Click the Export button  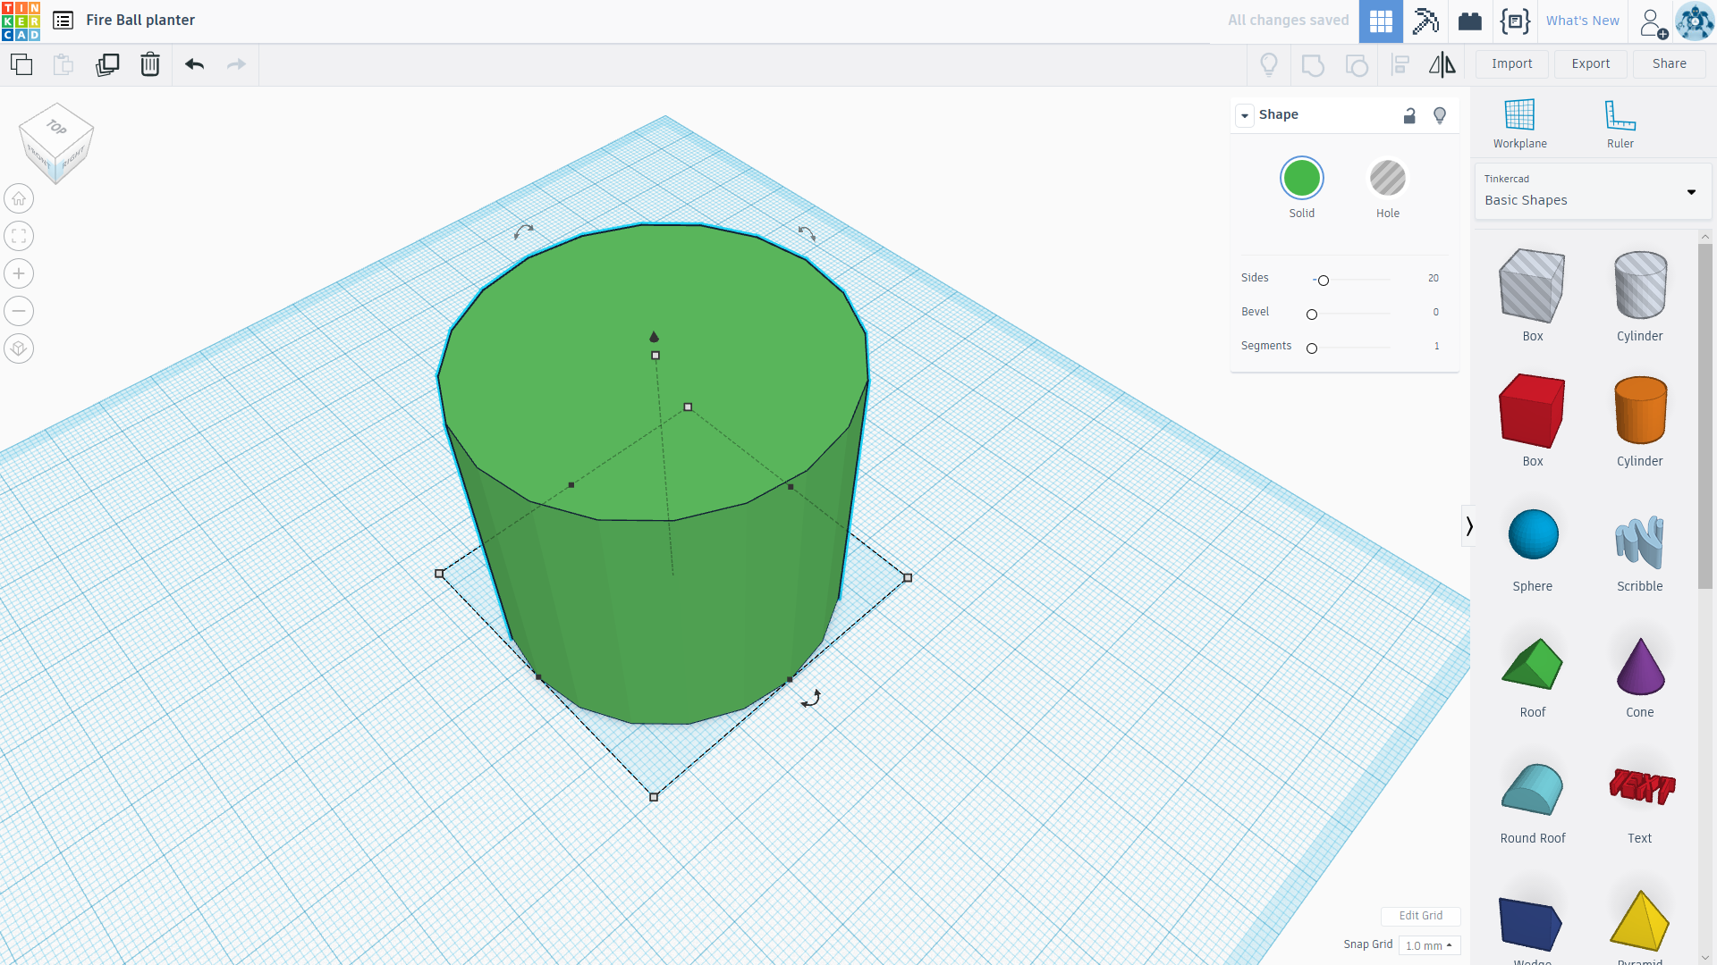pyautogui.click(x=1590, y=63)
